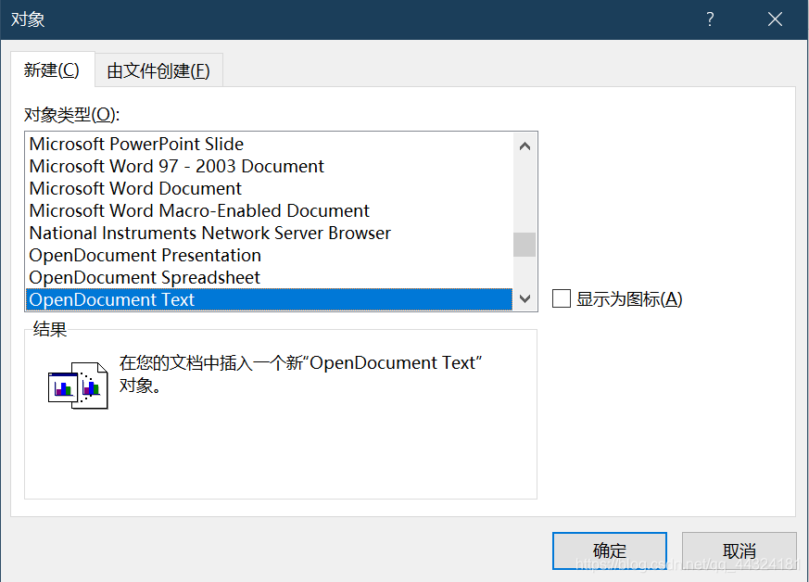Select Microsoft PowerPoint Slide in list

pos(269,144)
